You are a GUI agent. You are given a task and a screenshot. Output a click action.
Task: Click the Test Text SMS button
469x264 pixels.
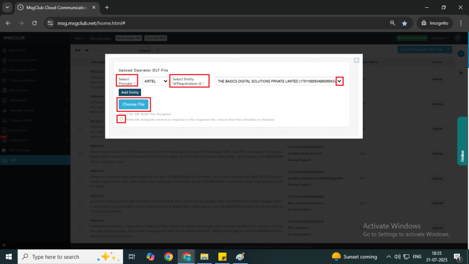click(156, 38)
